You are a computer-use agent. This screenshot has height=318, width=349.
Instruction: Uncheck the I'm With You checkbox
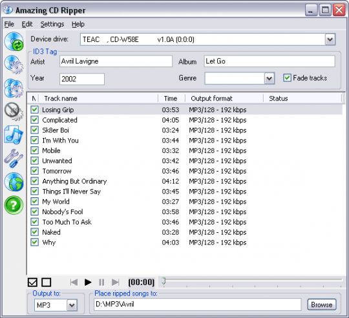34,140
